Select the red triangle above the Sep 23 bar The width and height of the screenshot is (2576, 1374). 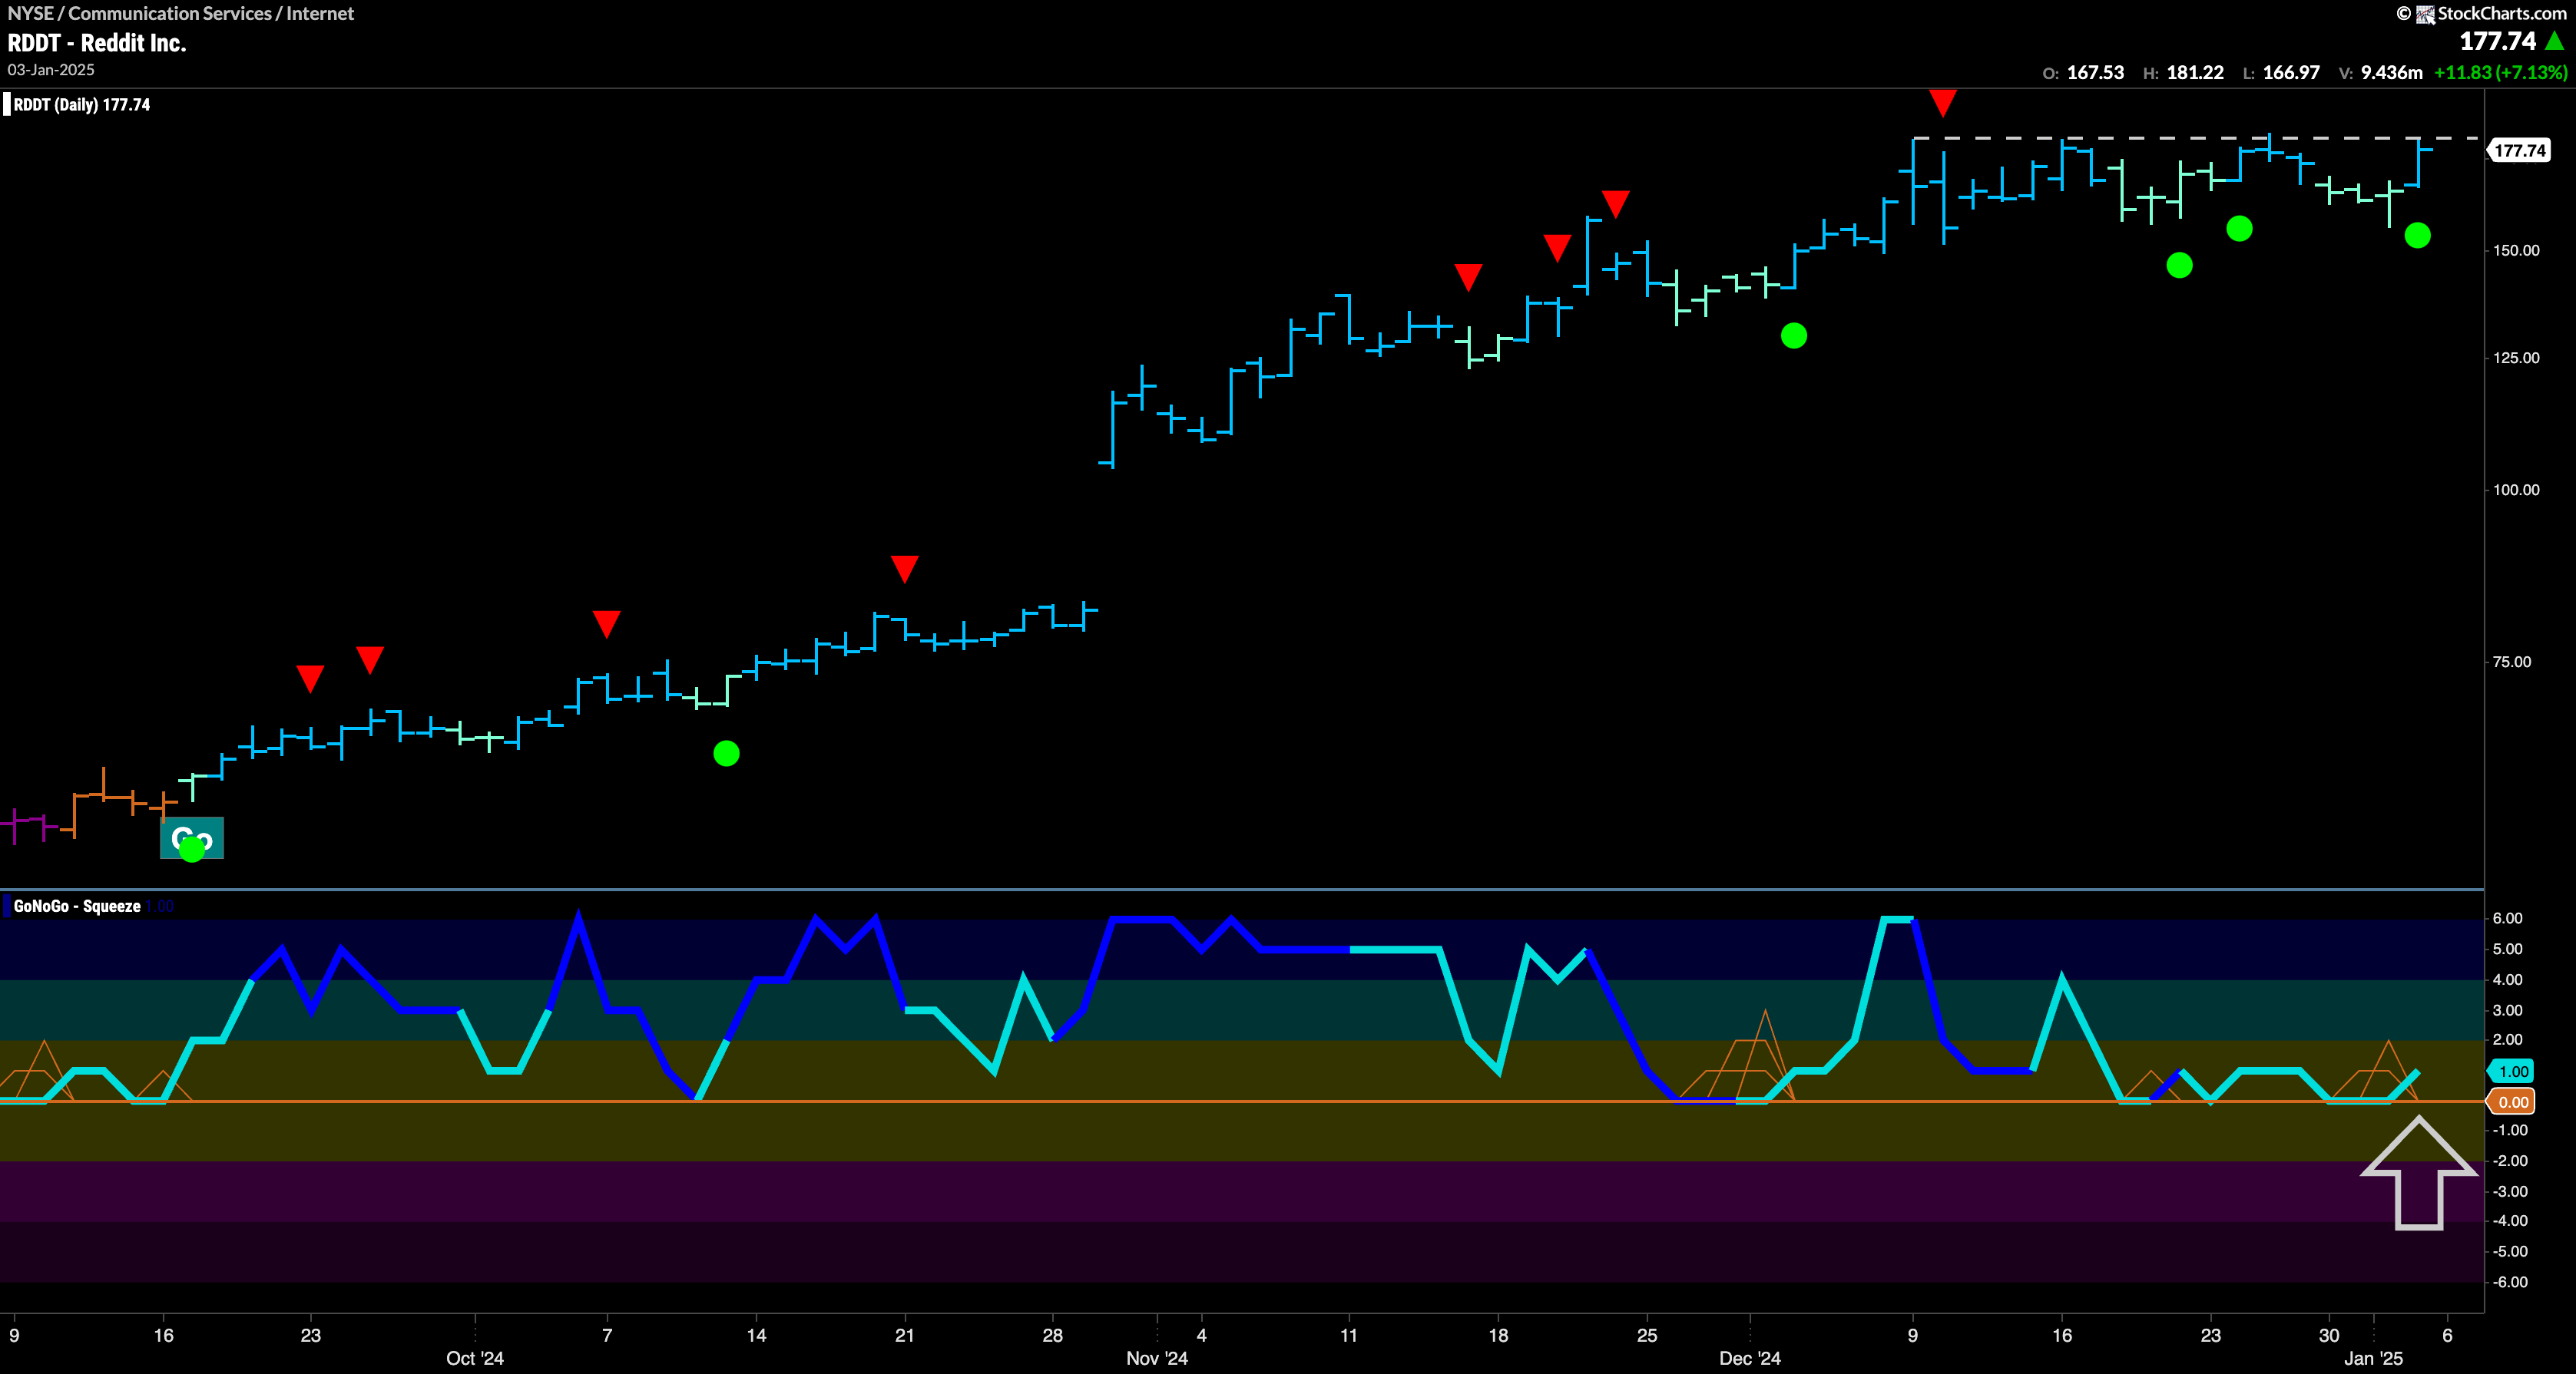click(x=310, y=679)
